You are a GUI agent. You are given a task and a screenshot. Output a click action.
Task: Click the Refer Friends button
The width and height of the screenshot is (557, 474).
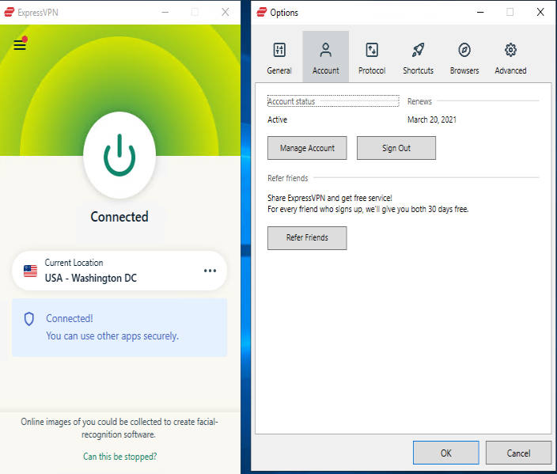[x=307, y=237]
